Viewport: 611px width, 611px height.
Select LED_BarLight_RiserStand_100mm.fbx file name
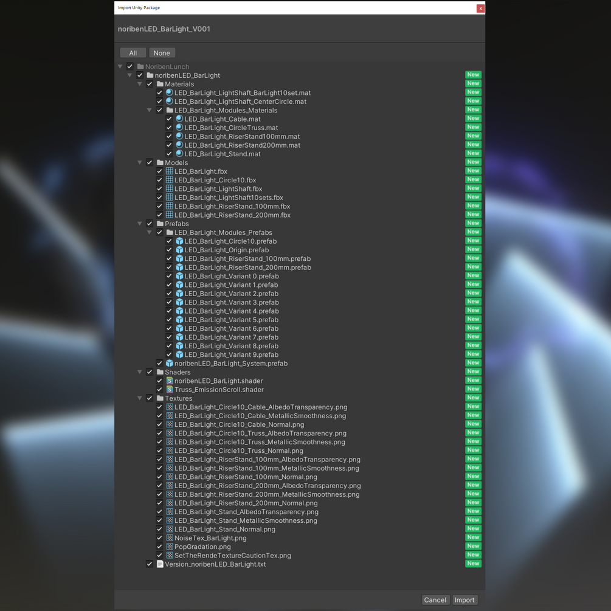pyautogui.click(x=232, y=206)
